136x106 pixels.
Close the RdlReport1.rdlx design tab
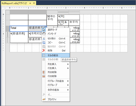34,3
